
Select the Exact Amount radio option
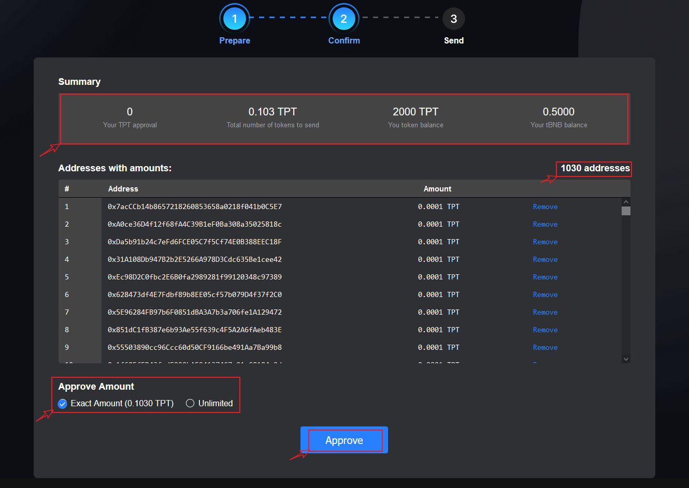[63, 404]
